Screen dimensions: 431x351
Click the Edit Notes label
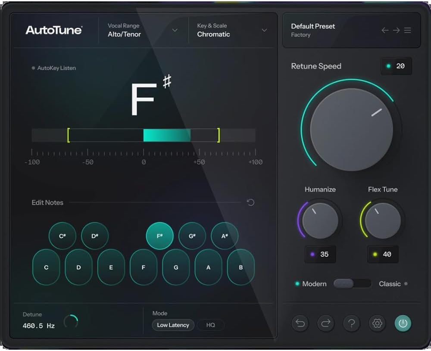point(47,202)
